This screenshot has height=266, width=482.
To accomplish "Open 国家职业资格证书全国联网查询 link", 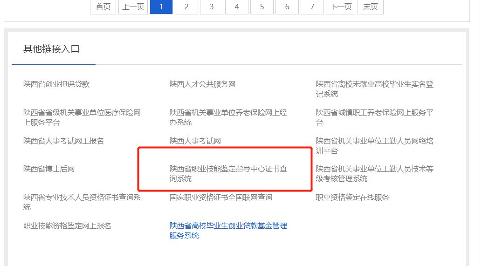I will pyautogui.click(x=220, y=197).
